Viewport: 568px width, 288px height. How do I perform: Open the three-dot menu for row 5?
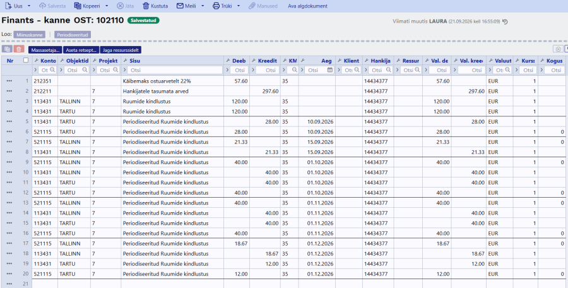coord(9,121)
